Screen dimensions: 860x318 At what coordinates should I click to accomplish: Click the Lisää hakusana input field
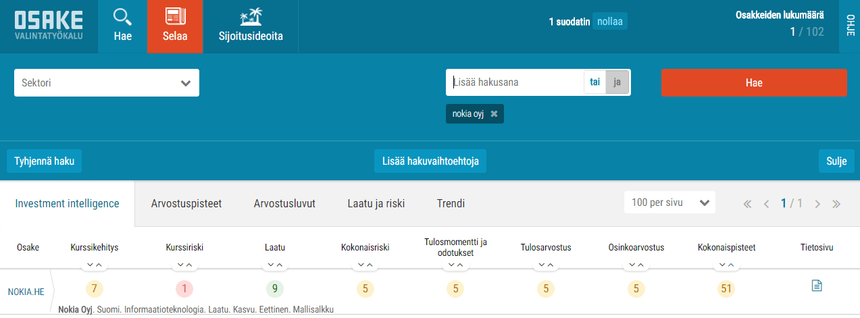point(515,82)
